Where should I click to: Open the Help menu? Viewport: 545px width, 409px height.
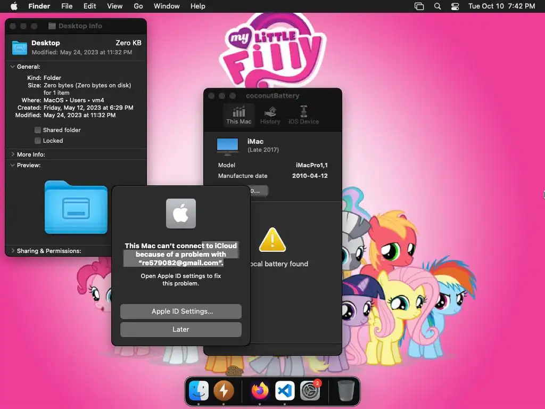click(x=198, y=6)
